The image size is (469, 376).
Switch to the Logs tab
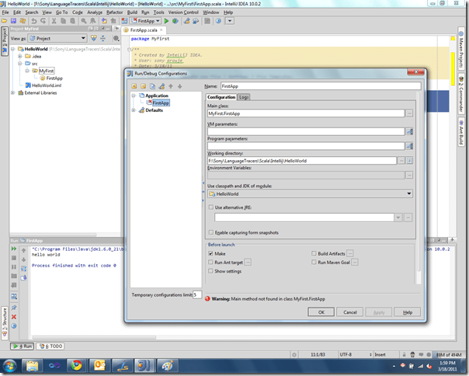(x=244, y=97)
